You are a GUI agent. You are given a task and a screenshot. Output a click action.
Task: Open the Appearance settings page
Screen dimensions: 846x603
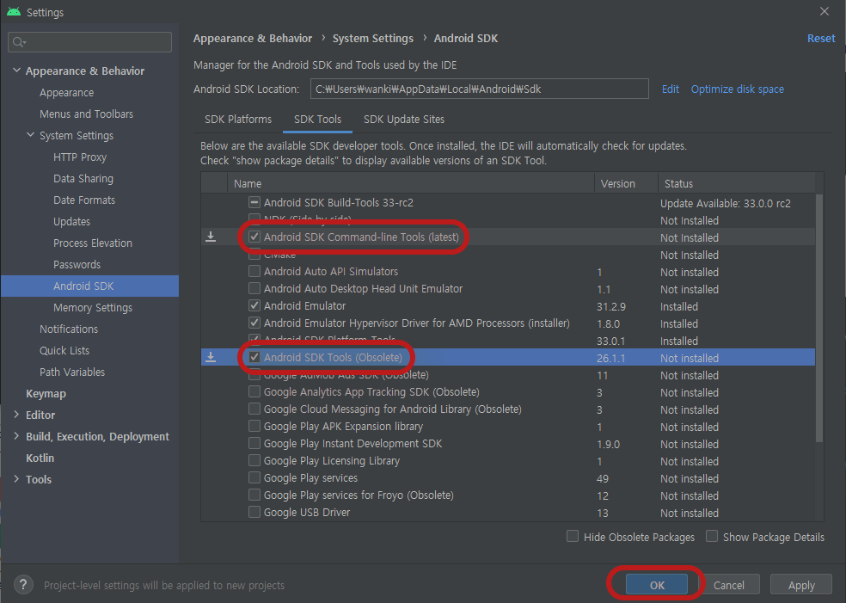point(66,92)
